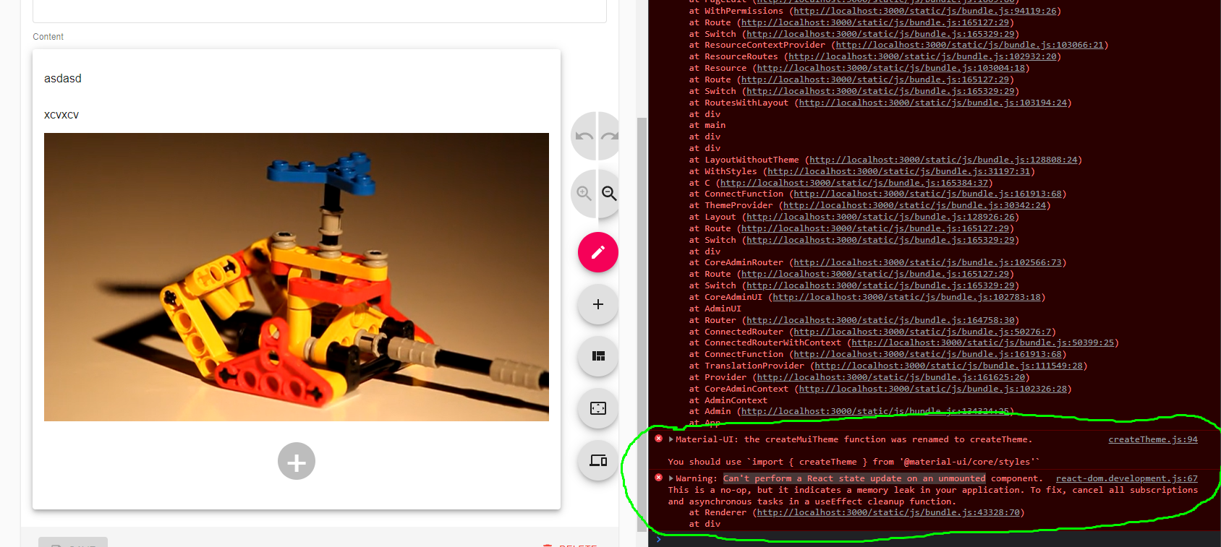
Task: Follow the ResourceContextProvider bundle.js link
Action: [x=969, y=45]
